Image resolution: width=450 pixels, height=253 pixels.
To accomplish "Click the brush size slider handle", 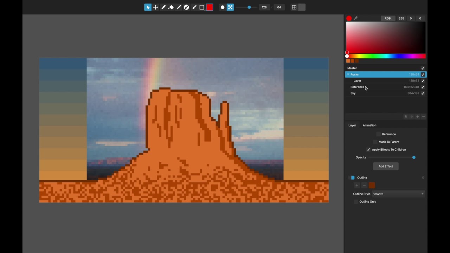I will click(x=249, y=7).
